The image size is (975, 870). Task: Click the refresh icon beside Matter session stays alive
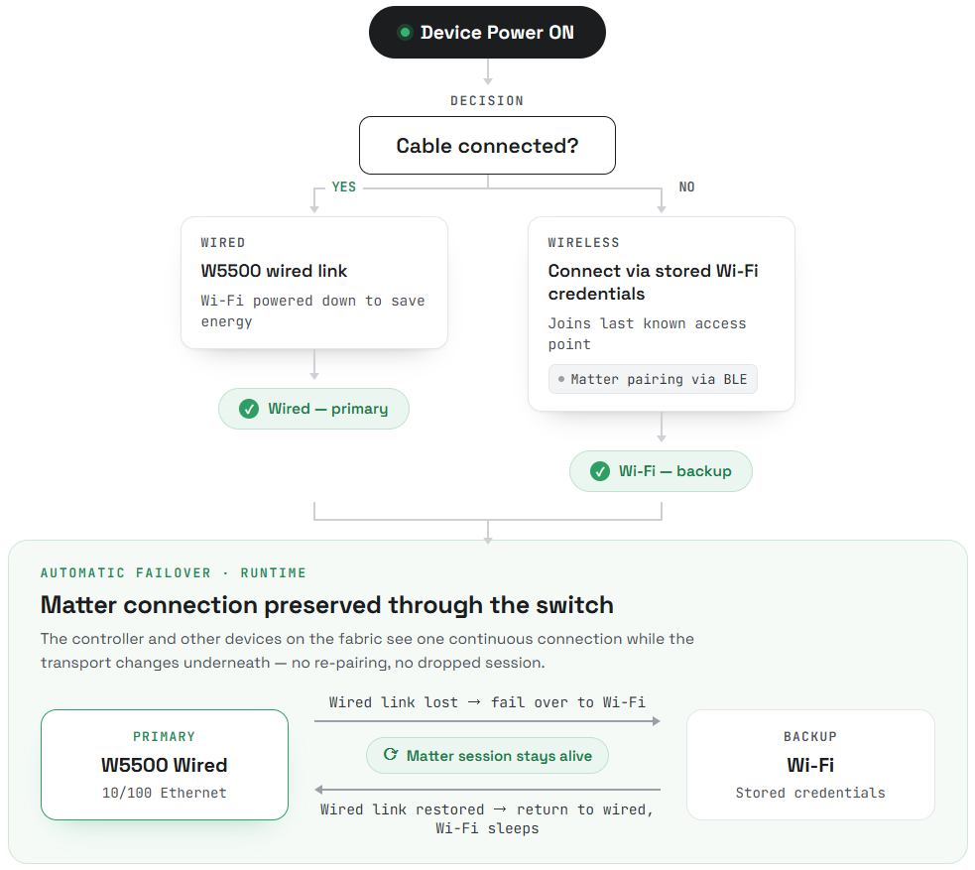(x=391, y=754)
